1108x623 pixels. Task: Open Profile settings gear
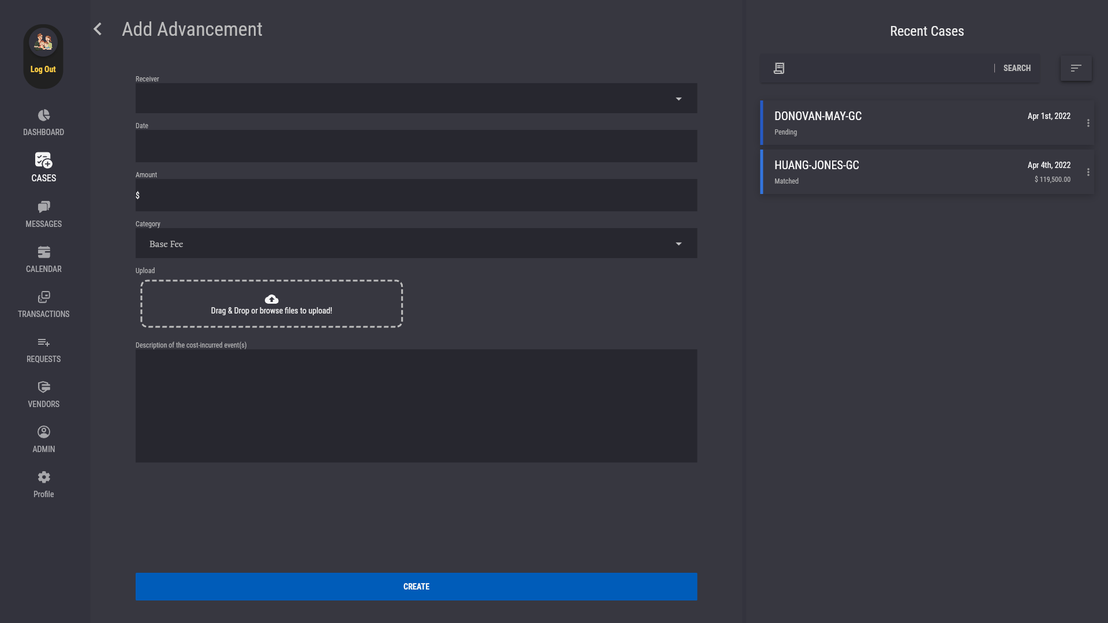pyautogui.click(x=44, y=477)
